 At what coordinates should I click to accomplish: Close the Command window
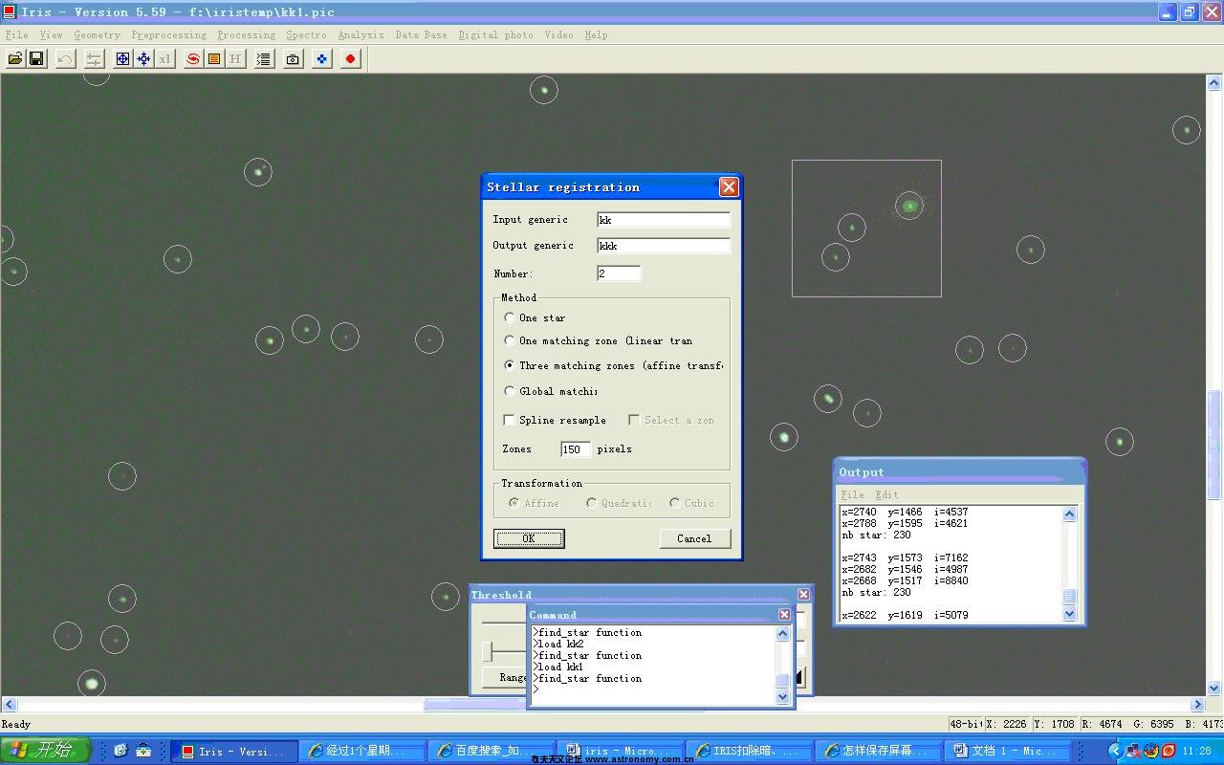[x=784, y=615]
